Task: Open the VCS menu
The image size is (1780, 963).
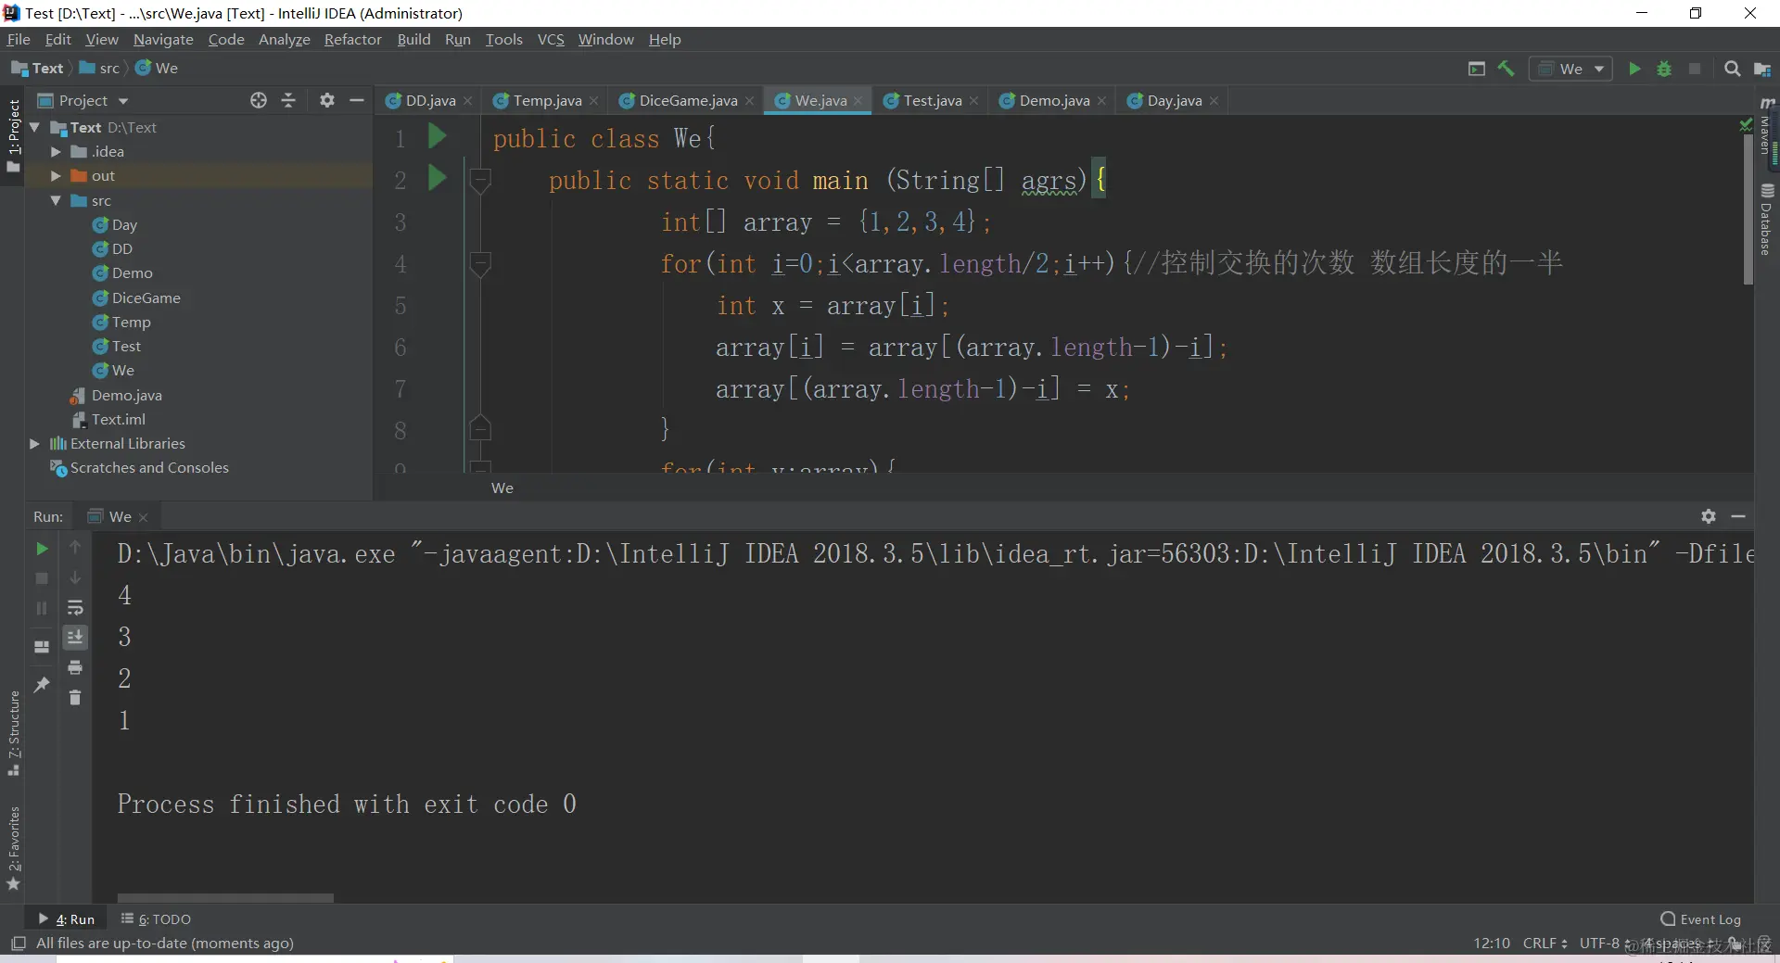Action: pos(551,39)
